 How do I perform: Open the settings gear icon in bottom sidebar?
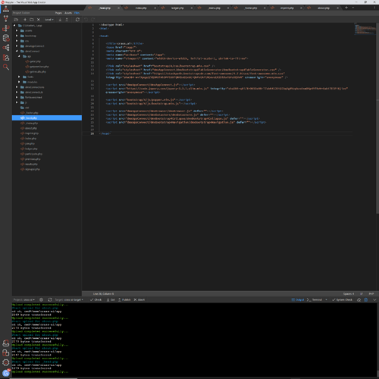click(6, 362)
